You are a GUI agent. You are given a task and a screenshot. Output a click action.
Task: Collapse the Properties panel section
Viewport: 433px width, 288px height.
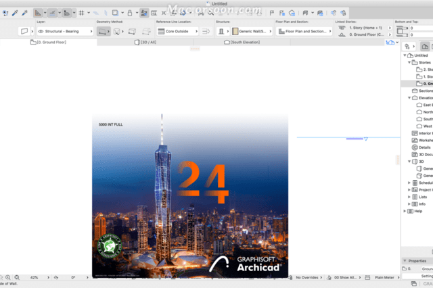click(405, 261)
